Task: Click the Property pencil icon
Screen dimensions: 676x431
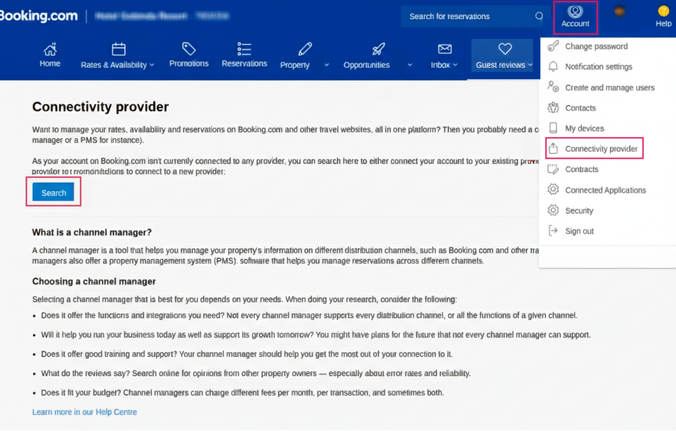Action: [305, 49]
